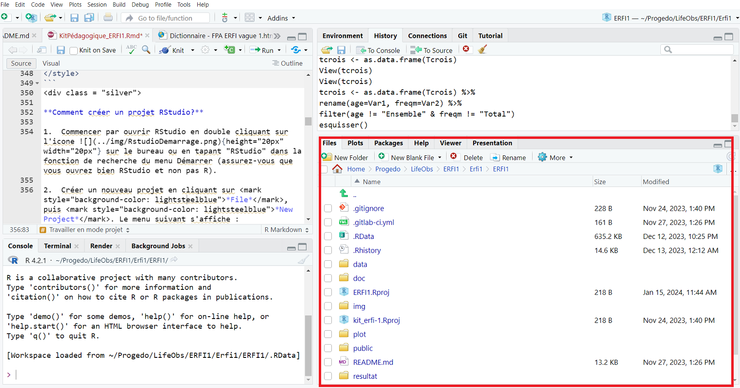Click the broom icon to clear history
This screenshot has height=388, width=740.
[x=482, y=50]
